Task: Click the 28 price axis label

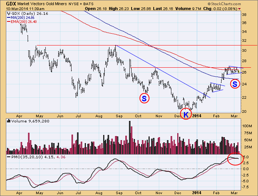Action: [x=244, y=61]
